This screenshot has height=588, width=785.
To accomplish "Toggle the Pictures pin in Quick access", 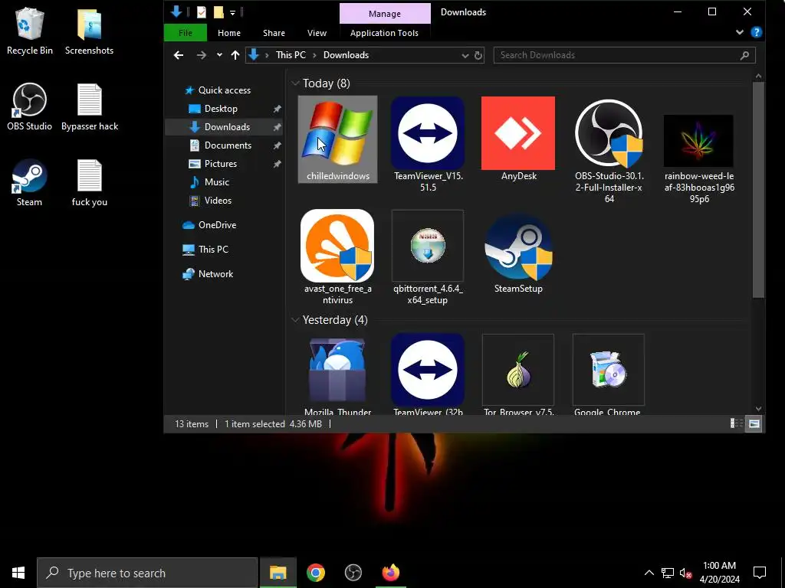I will click(x=277, y=164).
